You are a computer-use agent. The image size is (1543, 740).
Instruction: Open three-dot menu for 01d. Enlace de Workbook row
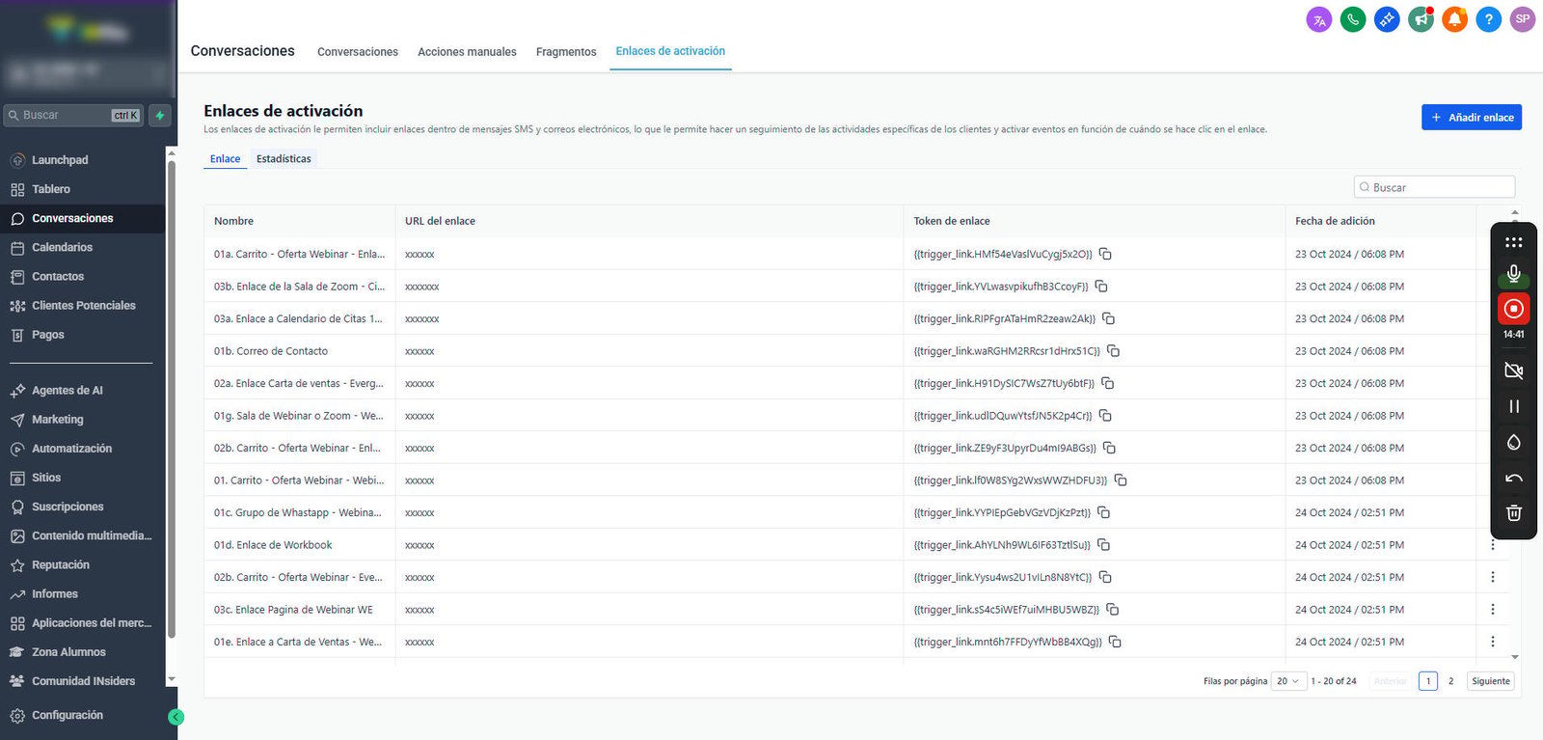coord(1493,545)
